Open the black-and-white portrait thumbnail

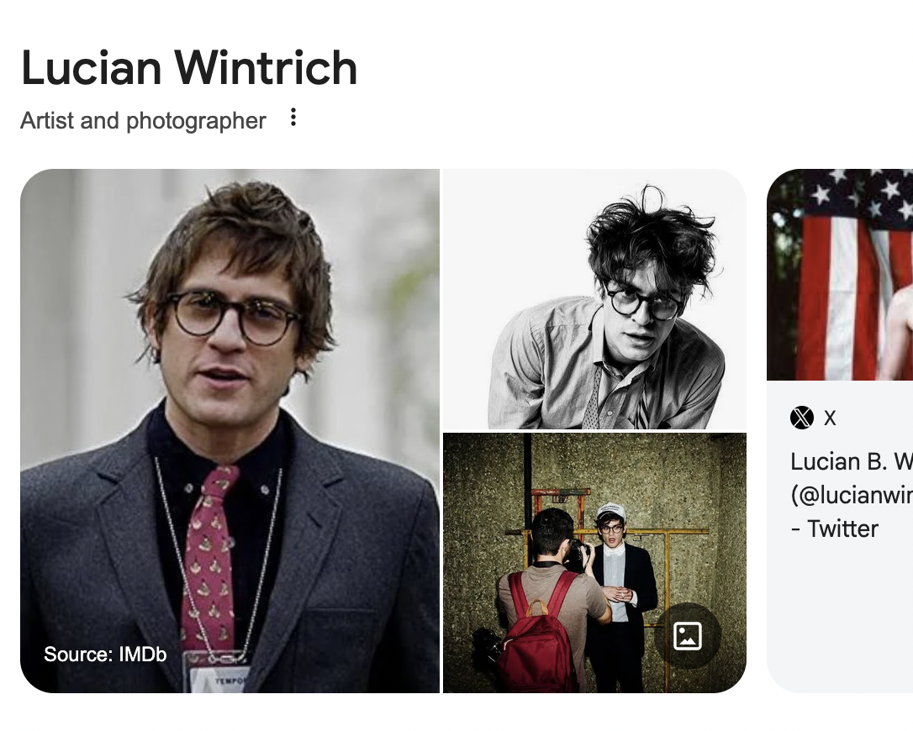594,299
